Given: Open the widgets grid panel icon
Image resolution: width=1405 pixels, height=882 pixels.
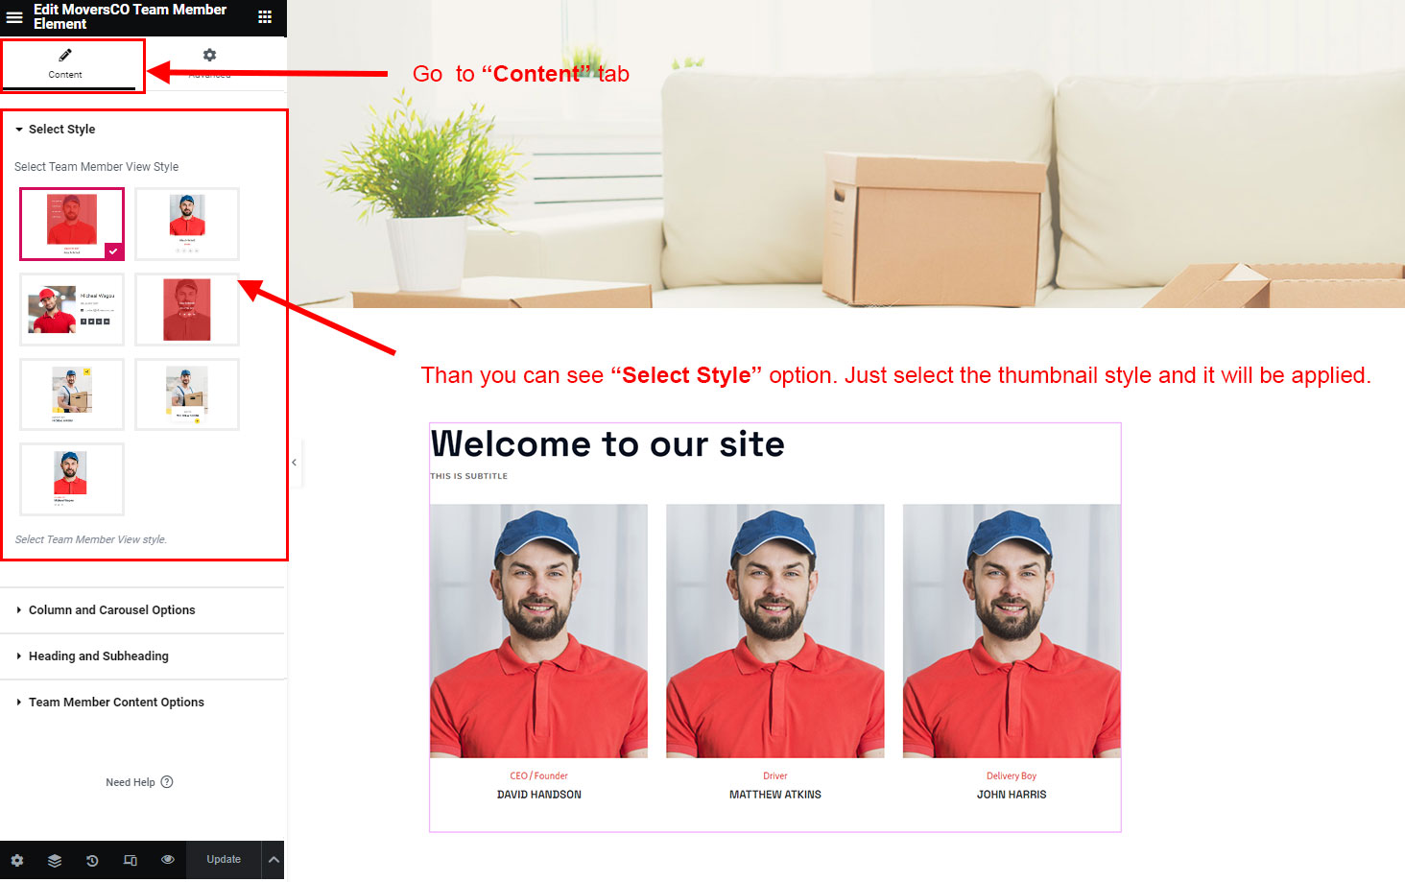Looking at the screenshot, I should pyautogui.click(x=265, y=16).
